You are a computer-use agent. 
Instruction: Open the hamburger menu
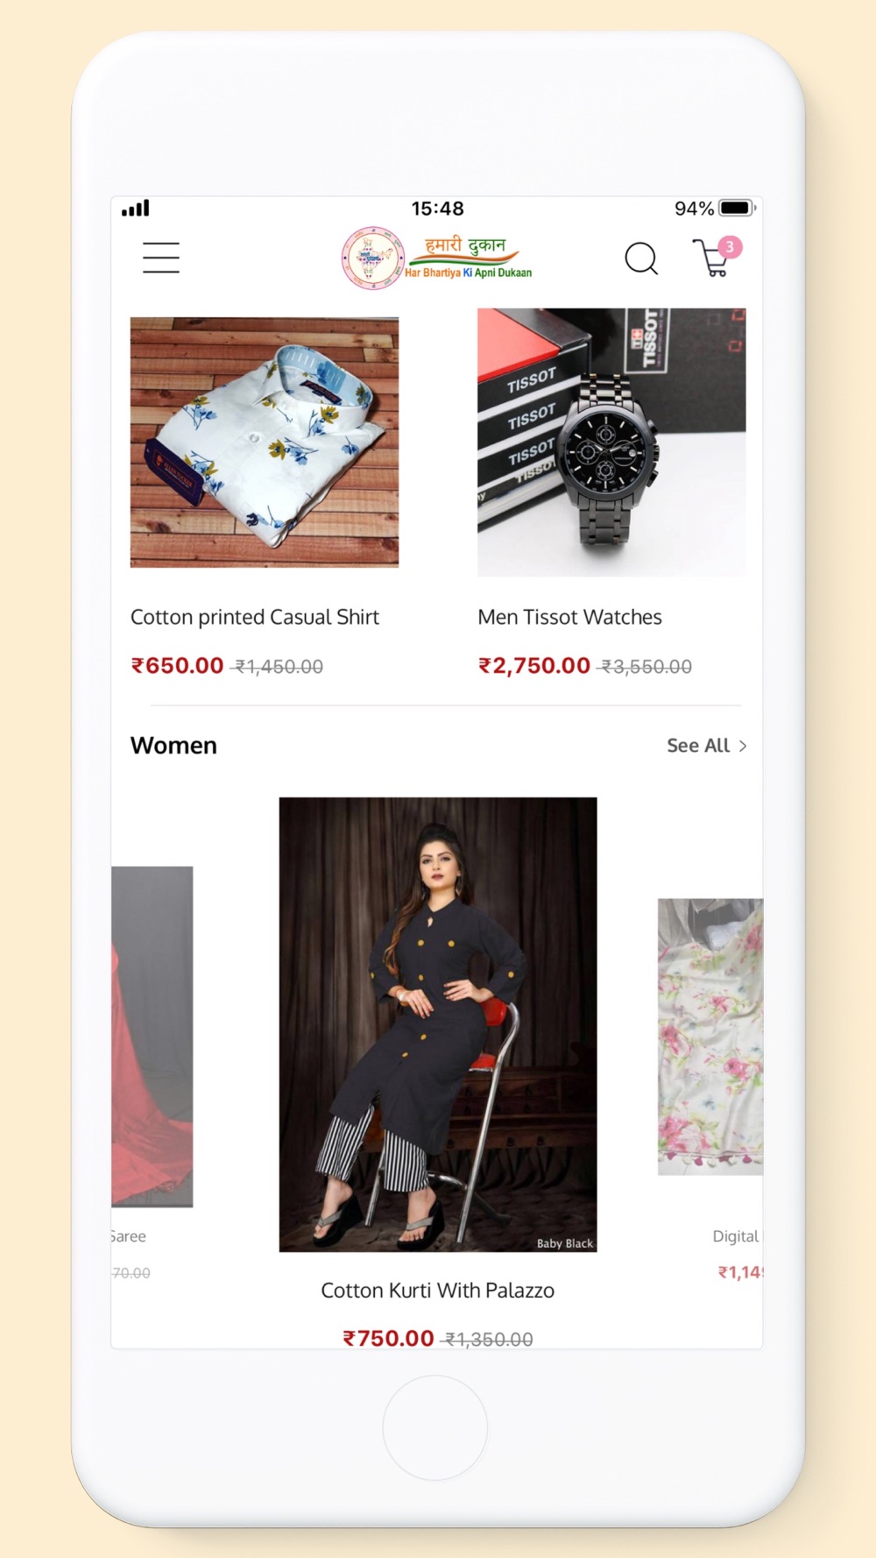pos(161,258)
